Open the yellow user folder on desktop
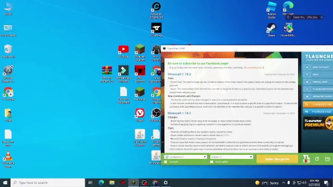The width and height of the screenshot is (333, 187). pos(8,115)
